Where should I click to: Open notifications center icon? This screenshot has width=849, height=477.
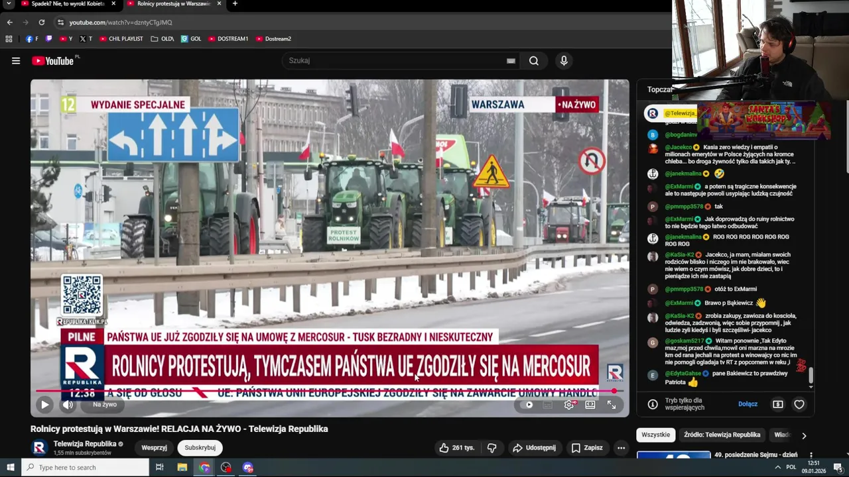click(838, 468)
